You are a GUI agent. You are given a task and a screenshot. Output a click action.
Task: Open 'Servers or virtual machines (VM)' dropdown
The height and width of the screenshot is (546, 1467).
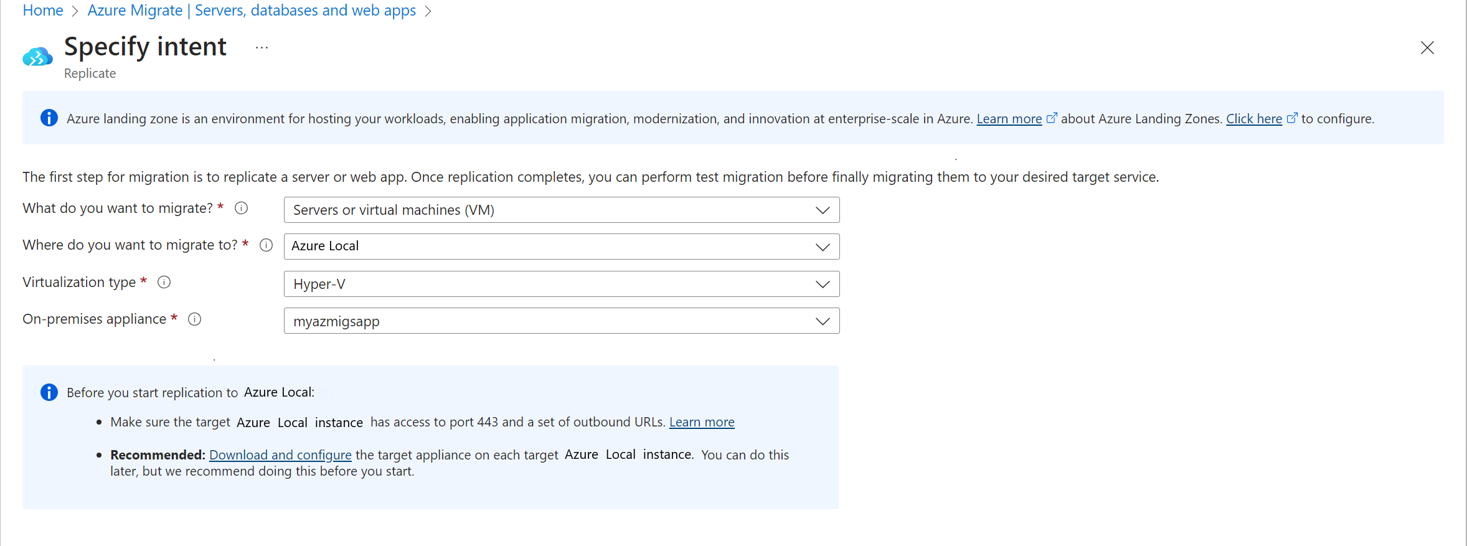(x=561, y=210)
